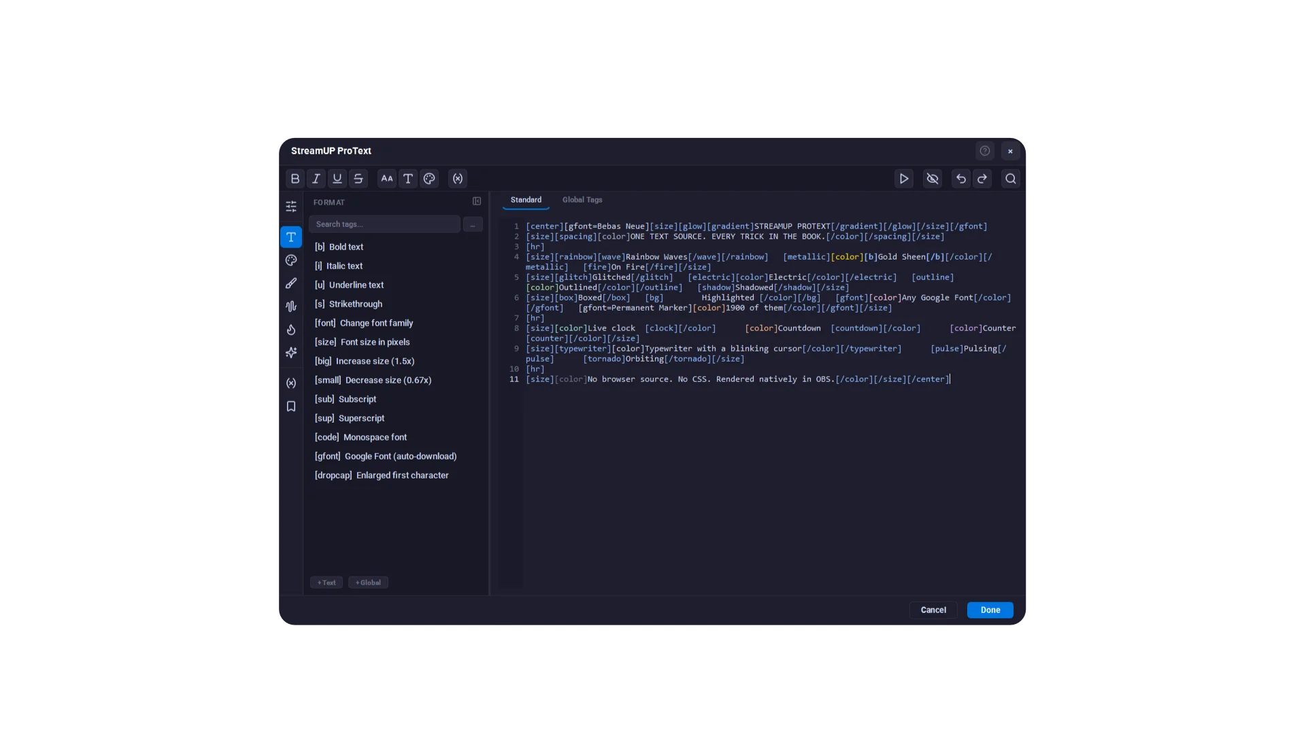This screenshot has width=1306, height=734.
Task: Click the ellipsis button beside Search tags
Action: coord(473,224)
